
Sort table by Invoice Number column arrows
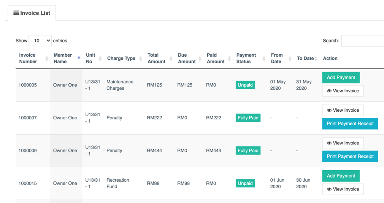[47, 59]
